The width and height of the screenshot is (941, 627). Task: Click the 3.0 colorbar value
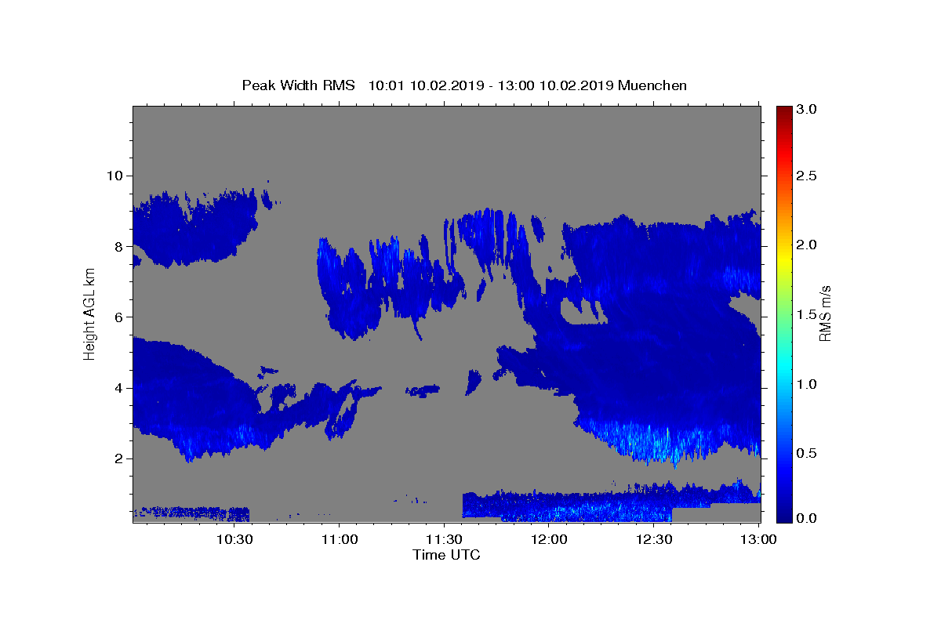[807, 109]
